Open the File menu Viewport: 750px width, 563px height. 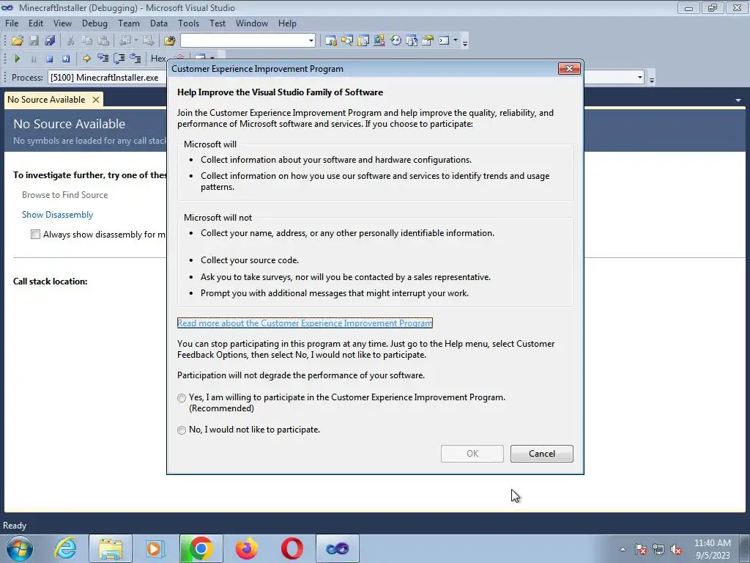(x=12, y=23)
